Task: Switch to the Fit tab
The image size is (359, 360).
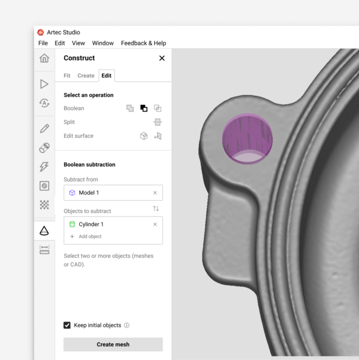Action: (x=67, y=76)
